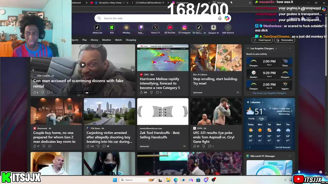Expand the rainy days alert arrow
The height and width of the screenshot is (184, 328).
click(x=291, y=111)
